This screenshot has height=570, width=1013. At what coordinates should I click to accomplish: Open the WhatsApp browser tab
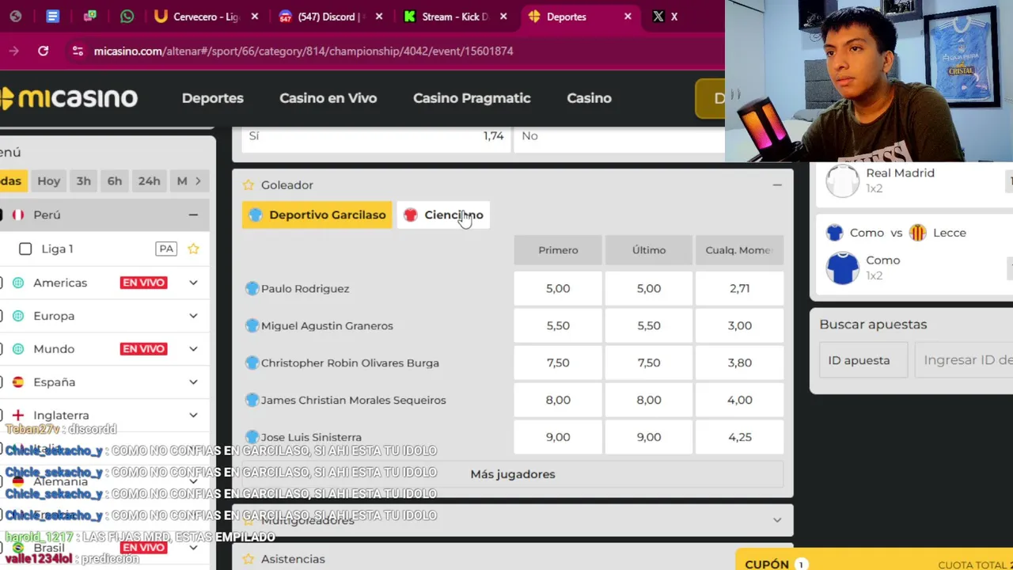pyautogui.click(x=127, y=17)
